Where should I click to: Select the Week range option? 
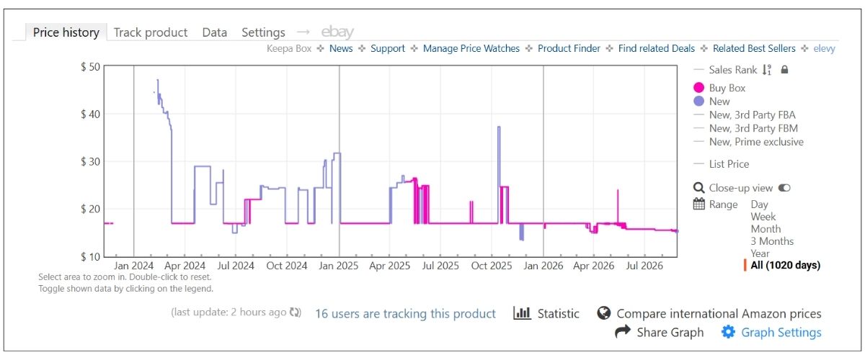(763, 217)
